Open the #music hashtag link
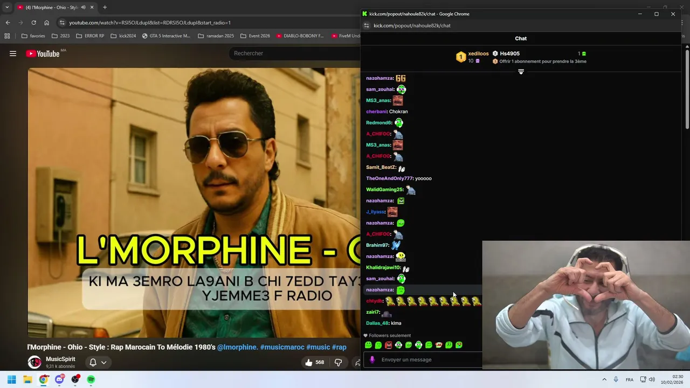This screenshot has height=388, width=690. click(318, 347)
